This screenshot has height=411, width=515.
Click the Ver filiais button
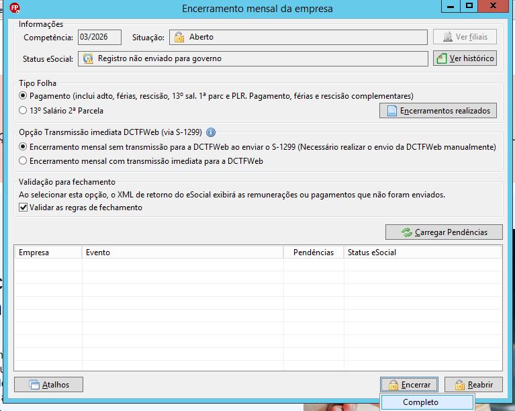tap(465, 37)
